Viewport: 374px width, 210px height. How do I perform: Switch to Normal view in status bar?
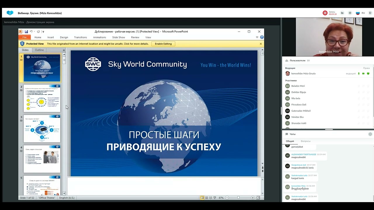(202, 198)
